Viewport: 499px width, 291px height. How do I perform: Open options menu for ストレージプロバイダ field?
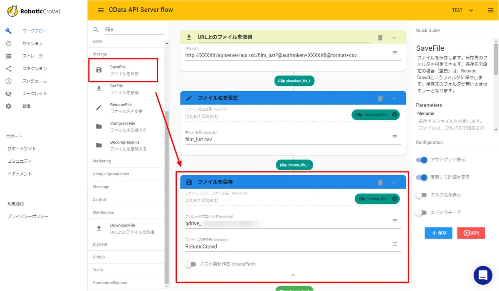395,221
